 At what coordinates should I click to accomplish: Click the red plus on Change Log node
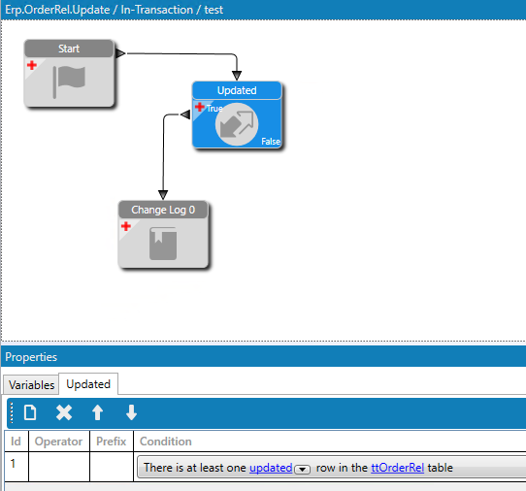pos(126,226)
